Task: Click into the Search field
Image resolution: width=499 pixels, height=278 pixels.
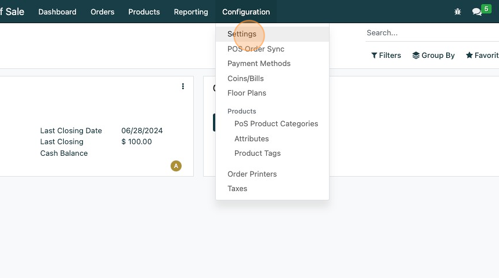Action: click(x=429, y=33)
